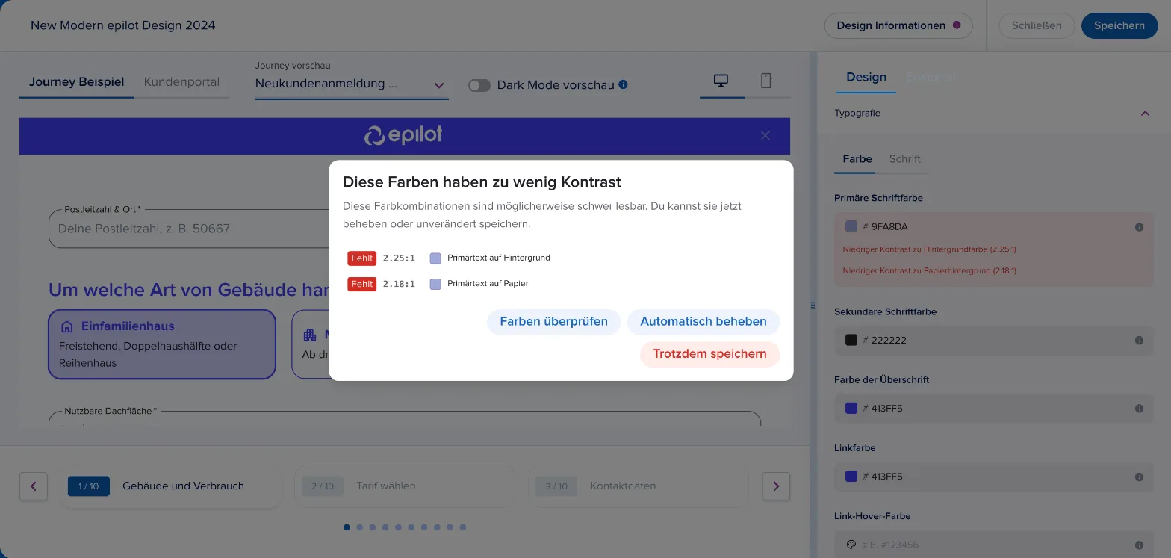This screenshot has height=558, width=1171.
Task: Toggle the Dark Mode vorschau switch
Action: coord(479,85)
